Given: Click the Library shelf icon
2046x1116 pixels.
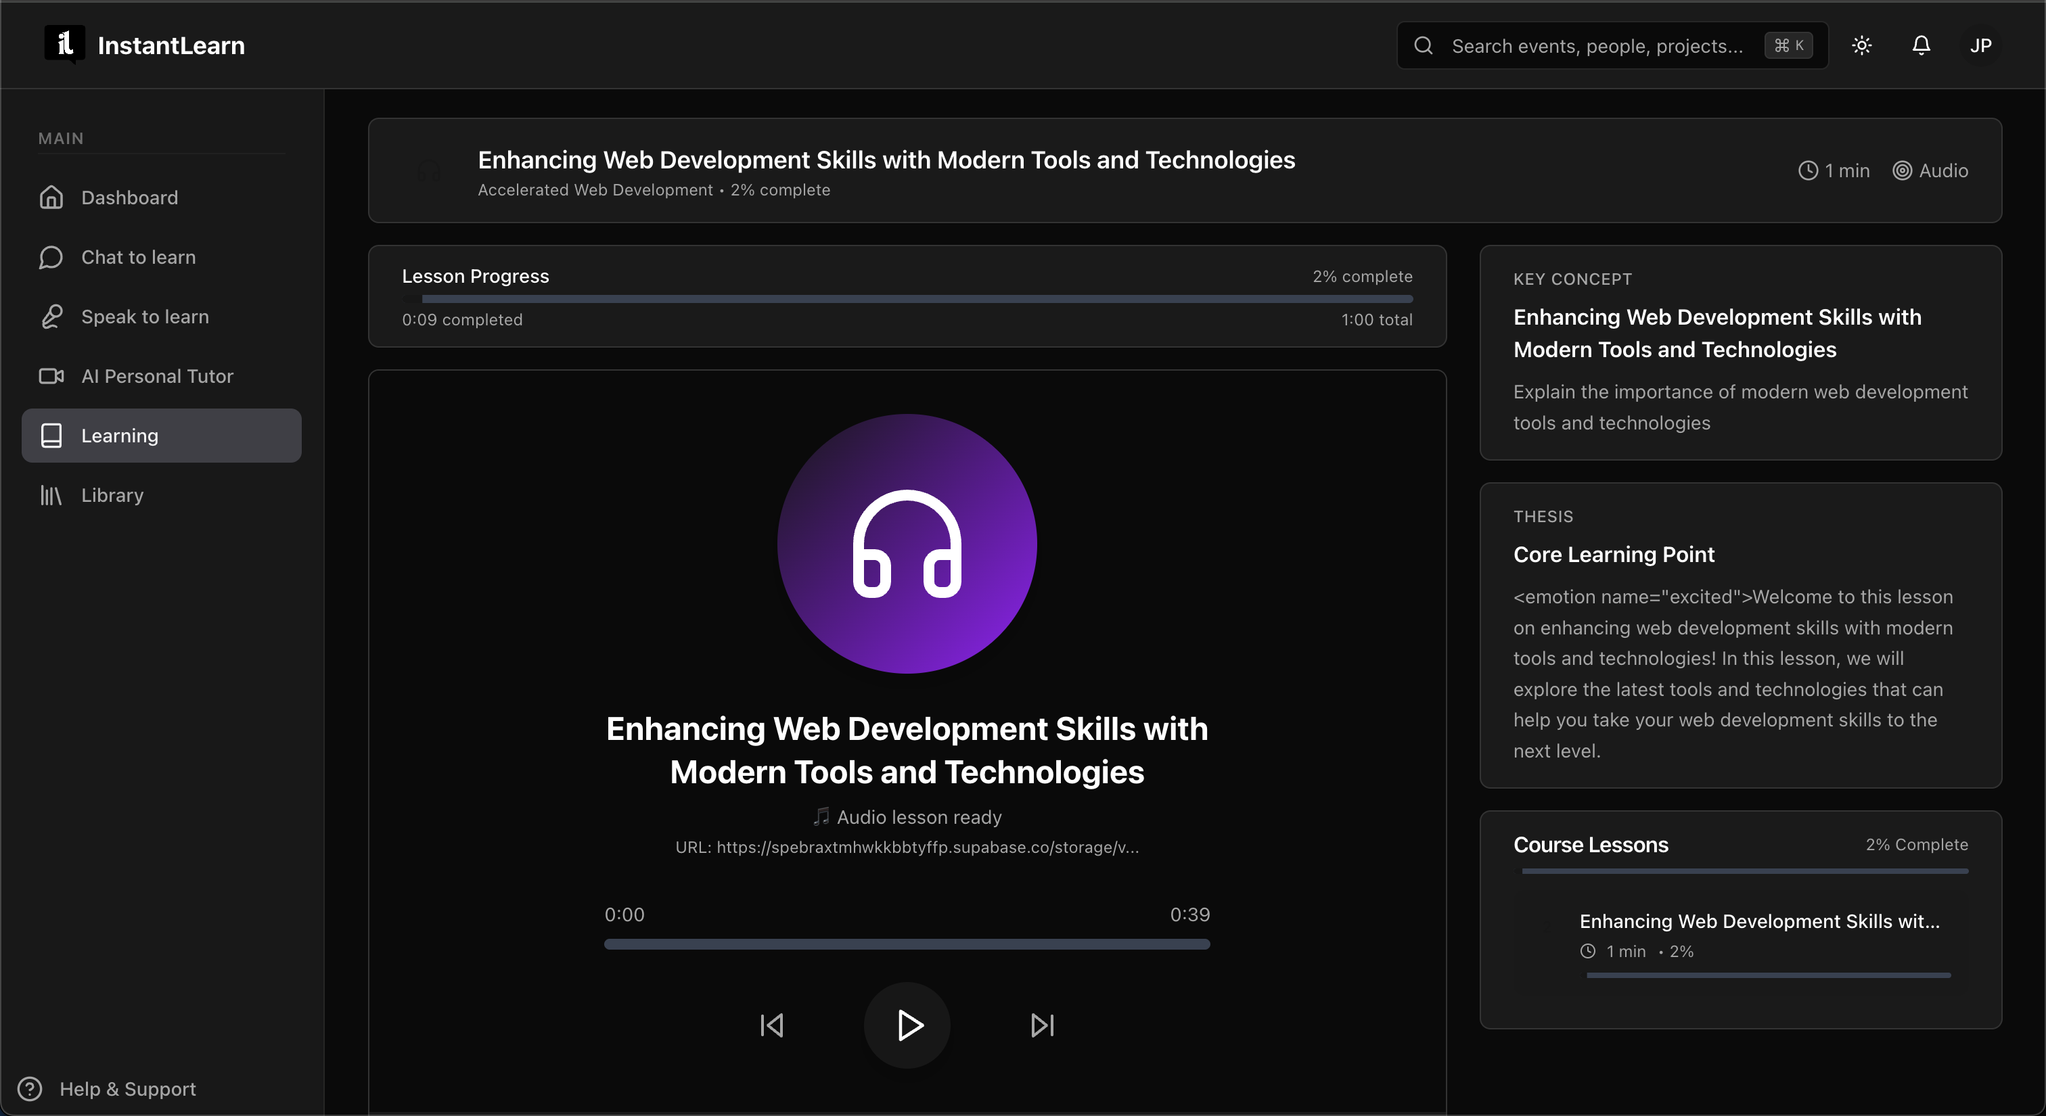Looking at the screenshot, I should pyautogui.click(x=51, y=495).
